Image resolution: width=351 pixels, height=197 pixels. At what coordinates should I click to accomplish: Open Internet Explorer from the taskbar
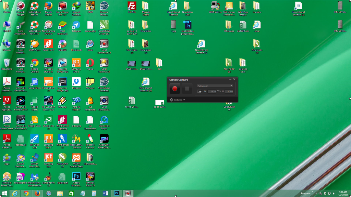click(15, 193)
